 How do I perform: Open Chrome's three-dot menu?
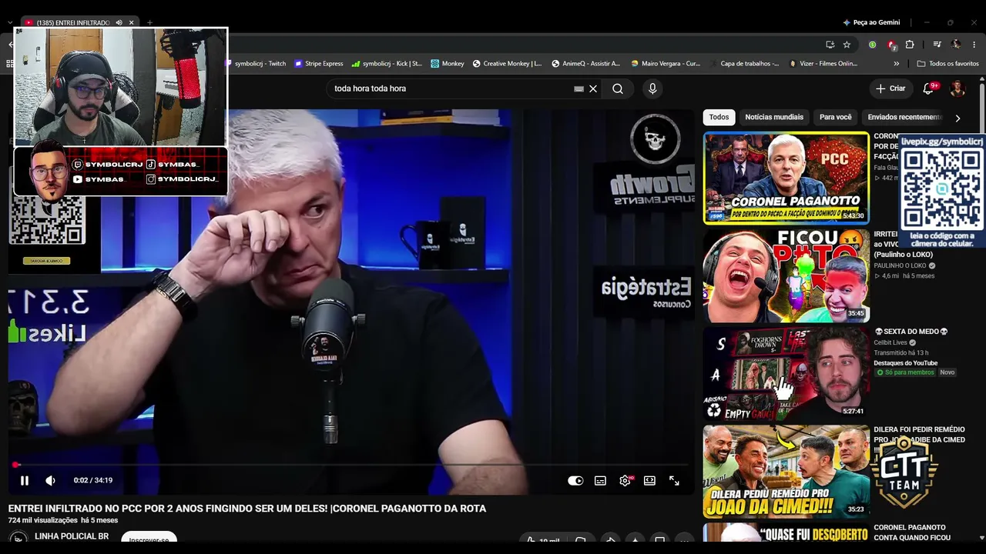tap(974, 45)
